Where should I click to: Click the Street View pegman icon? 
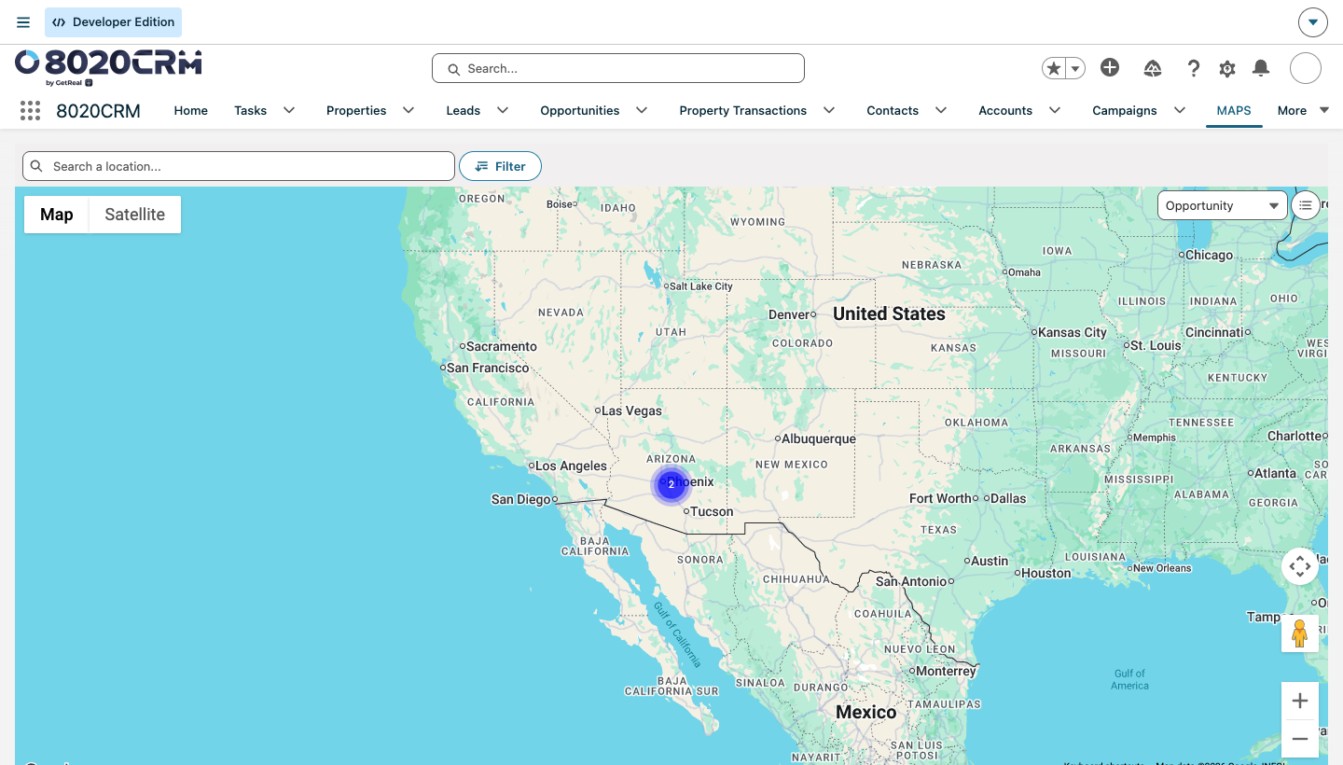pyautogui.click(x=1300, y=633)
